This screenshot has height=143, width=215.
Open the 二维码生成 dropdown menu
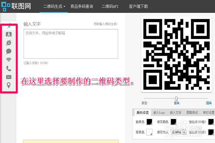(x=54, y=6)
